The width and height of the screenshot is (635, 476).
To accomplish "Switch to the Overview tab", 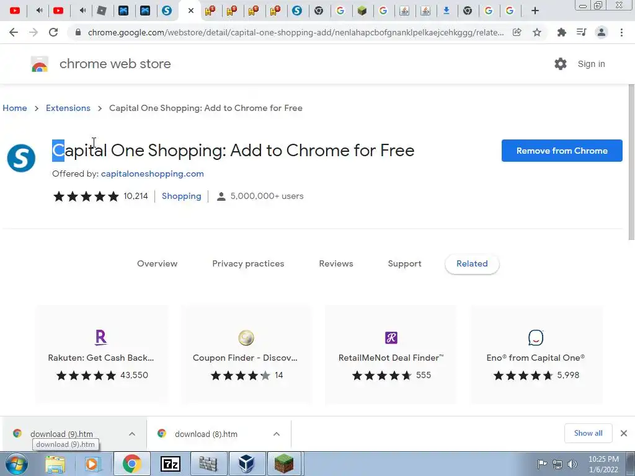I will coord(157,263).
